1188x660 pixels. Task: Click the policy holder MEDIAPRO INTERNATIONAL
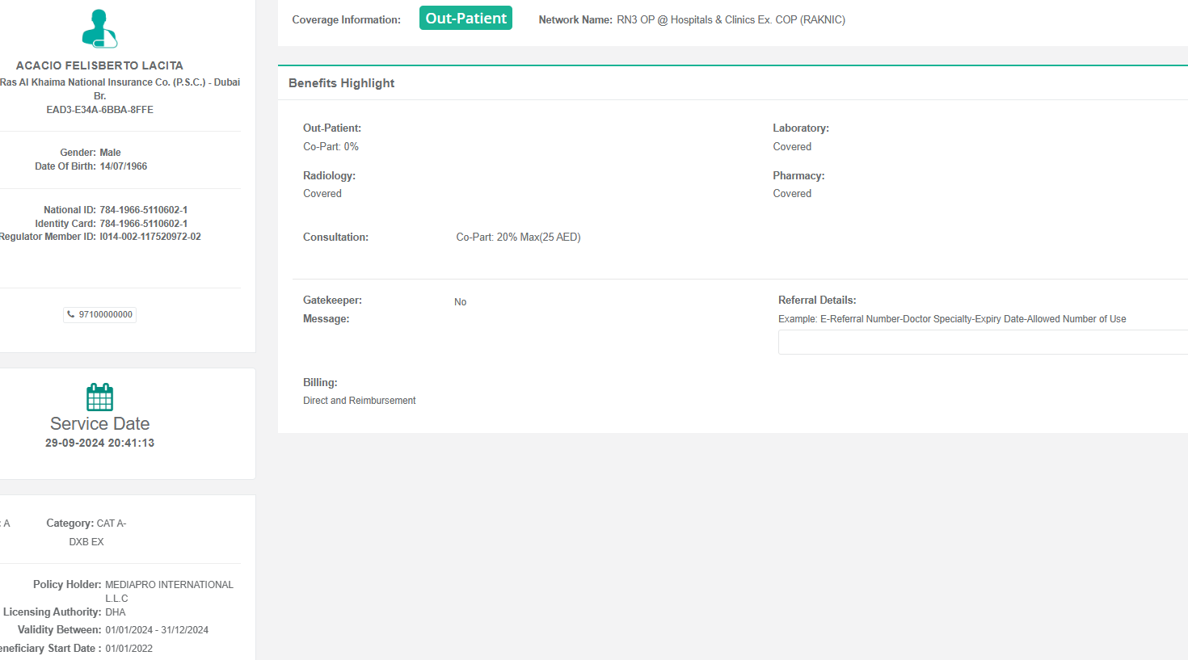[x=169, y=585]
